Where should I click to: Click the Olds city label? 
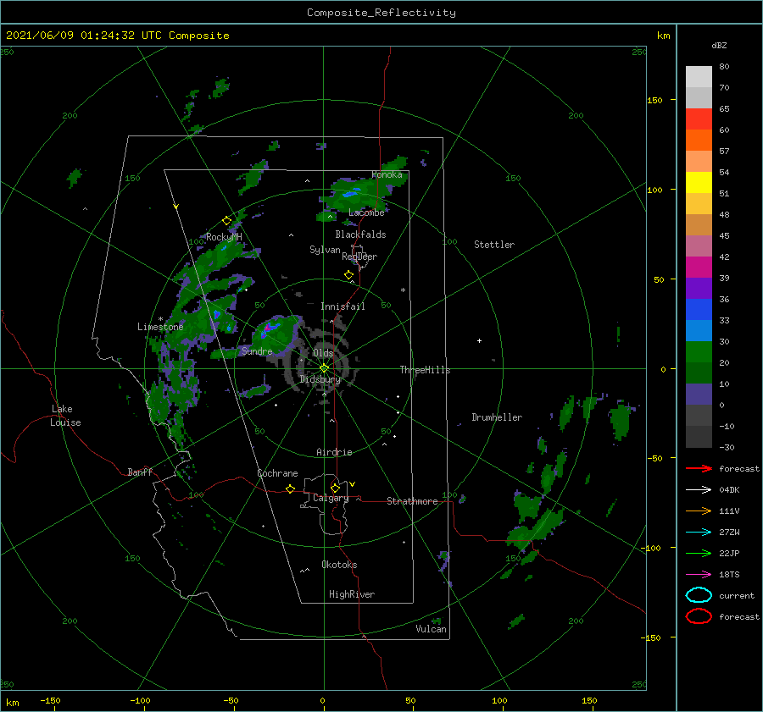point(323,353)
